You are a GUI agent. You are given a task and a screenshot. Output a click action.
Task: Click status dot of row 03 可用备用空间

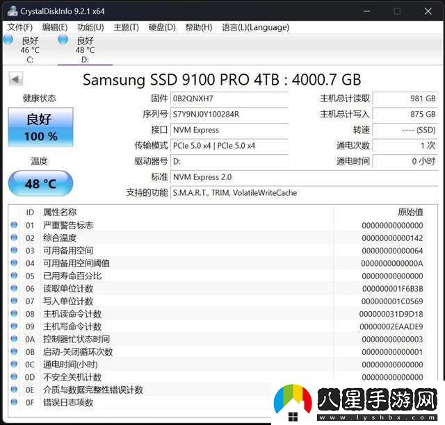[14, 251]
